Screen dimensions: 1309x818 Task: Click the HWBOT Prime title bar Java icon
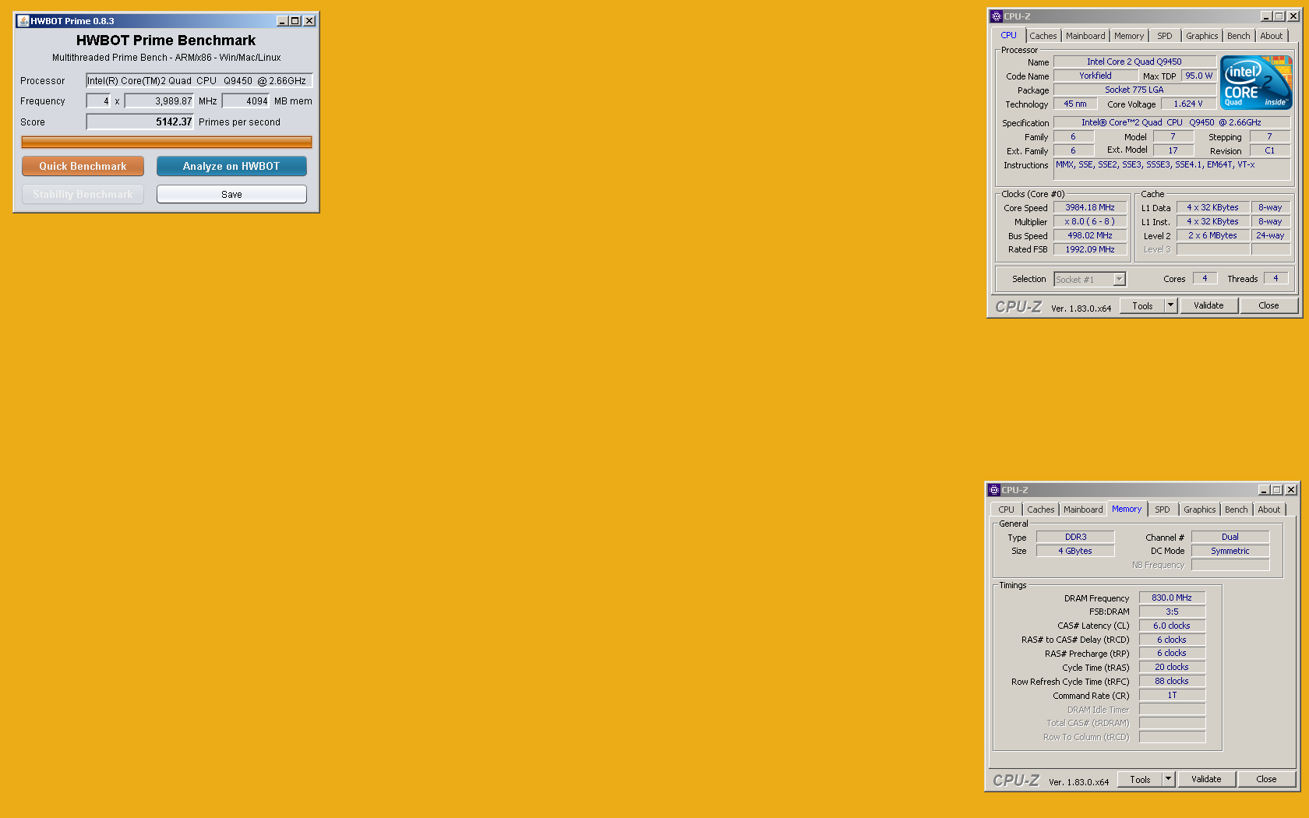click(x=23, y=21)
